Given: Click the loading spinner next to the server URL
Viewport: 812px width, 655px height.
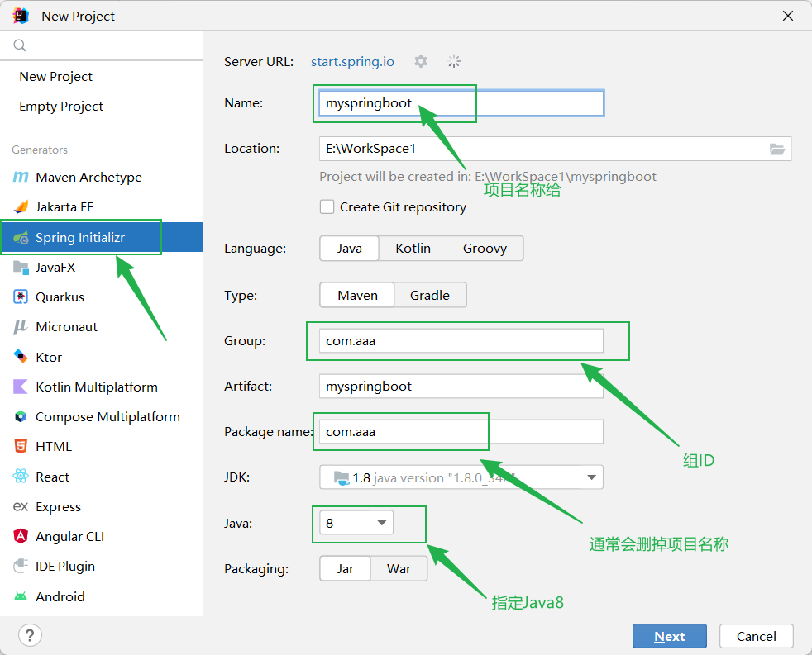Looking at the screenshot, I should pyautogui.click(x=454, y=61).
